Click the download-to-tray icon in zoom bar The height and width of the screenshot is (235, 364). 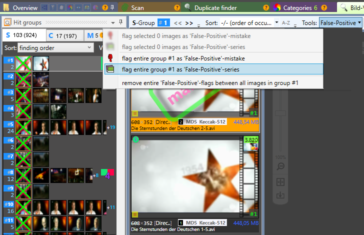click(x=280, y=195)
